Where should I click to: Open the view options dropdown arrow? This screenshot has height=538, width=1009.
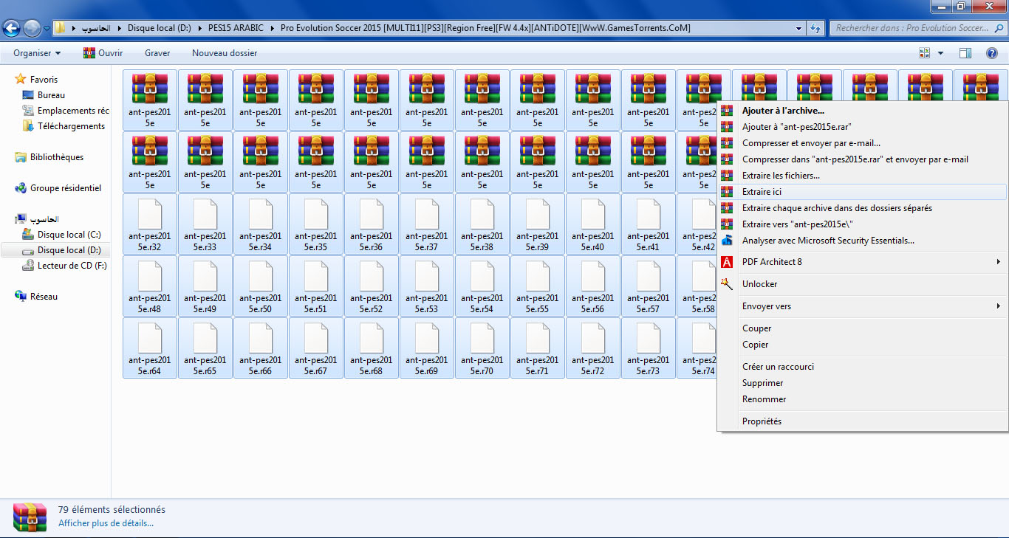point(940,53)
